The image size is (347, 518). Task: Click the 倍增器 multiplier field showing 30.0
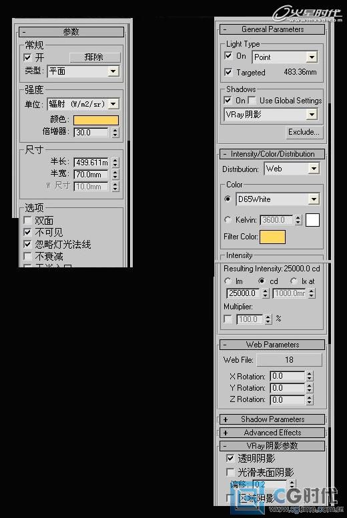[91, 133]
